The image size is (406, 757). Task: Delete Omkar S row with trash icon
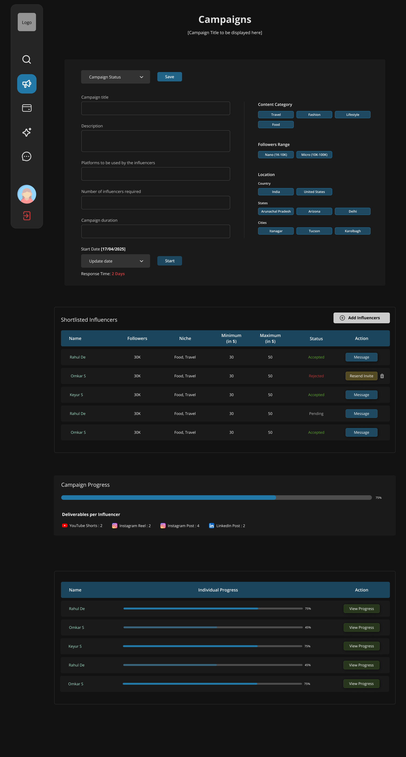coord(382,376)
